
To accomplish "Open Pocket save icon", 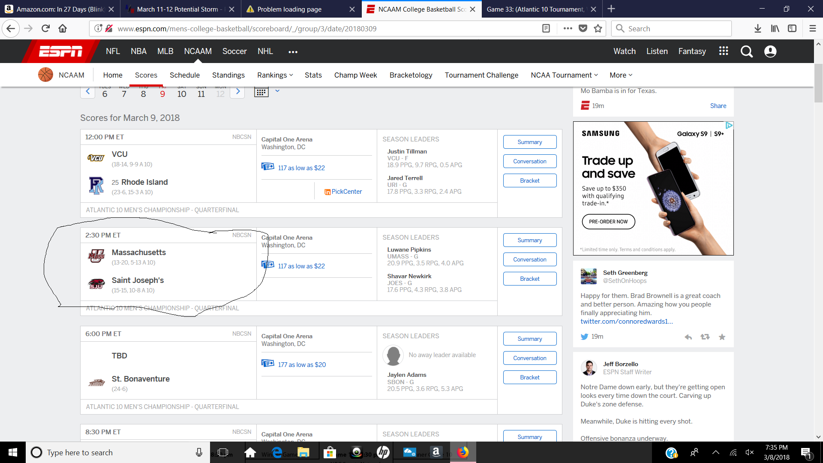I will click(x=583, y=29).
